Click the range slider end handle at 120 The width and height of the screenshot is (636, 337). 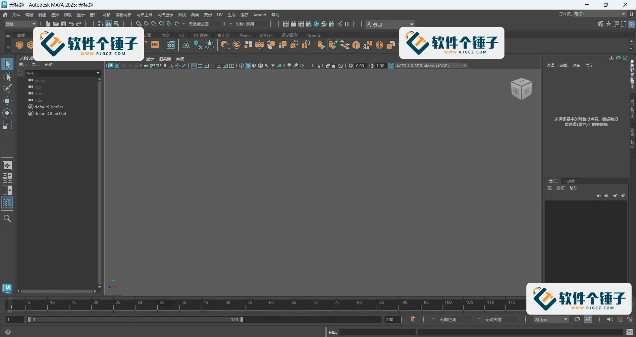[x=242, y=319]
